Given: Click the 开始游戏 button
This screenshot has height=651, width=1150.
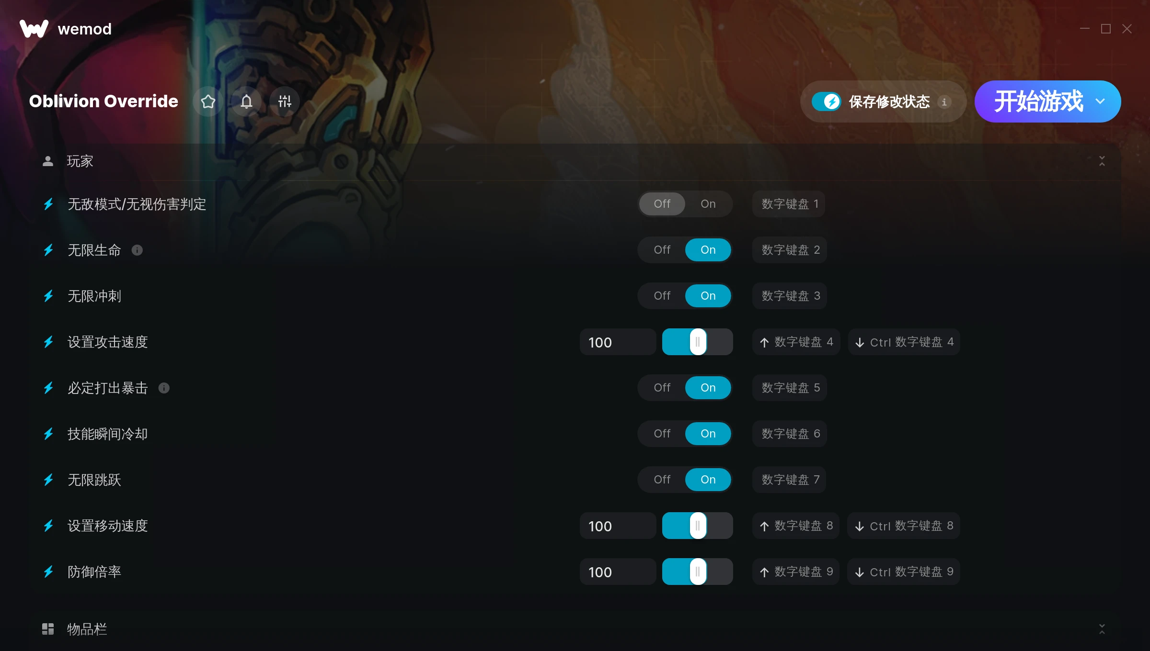Looking at the screenshot, I should (1038, 101).
